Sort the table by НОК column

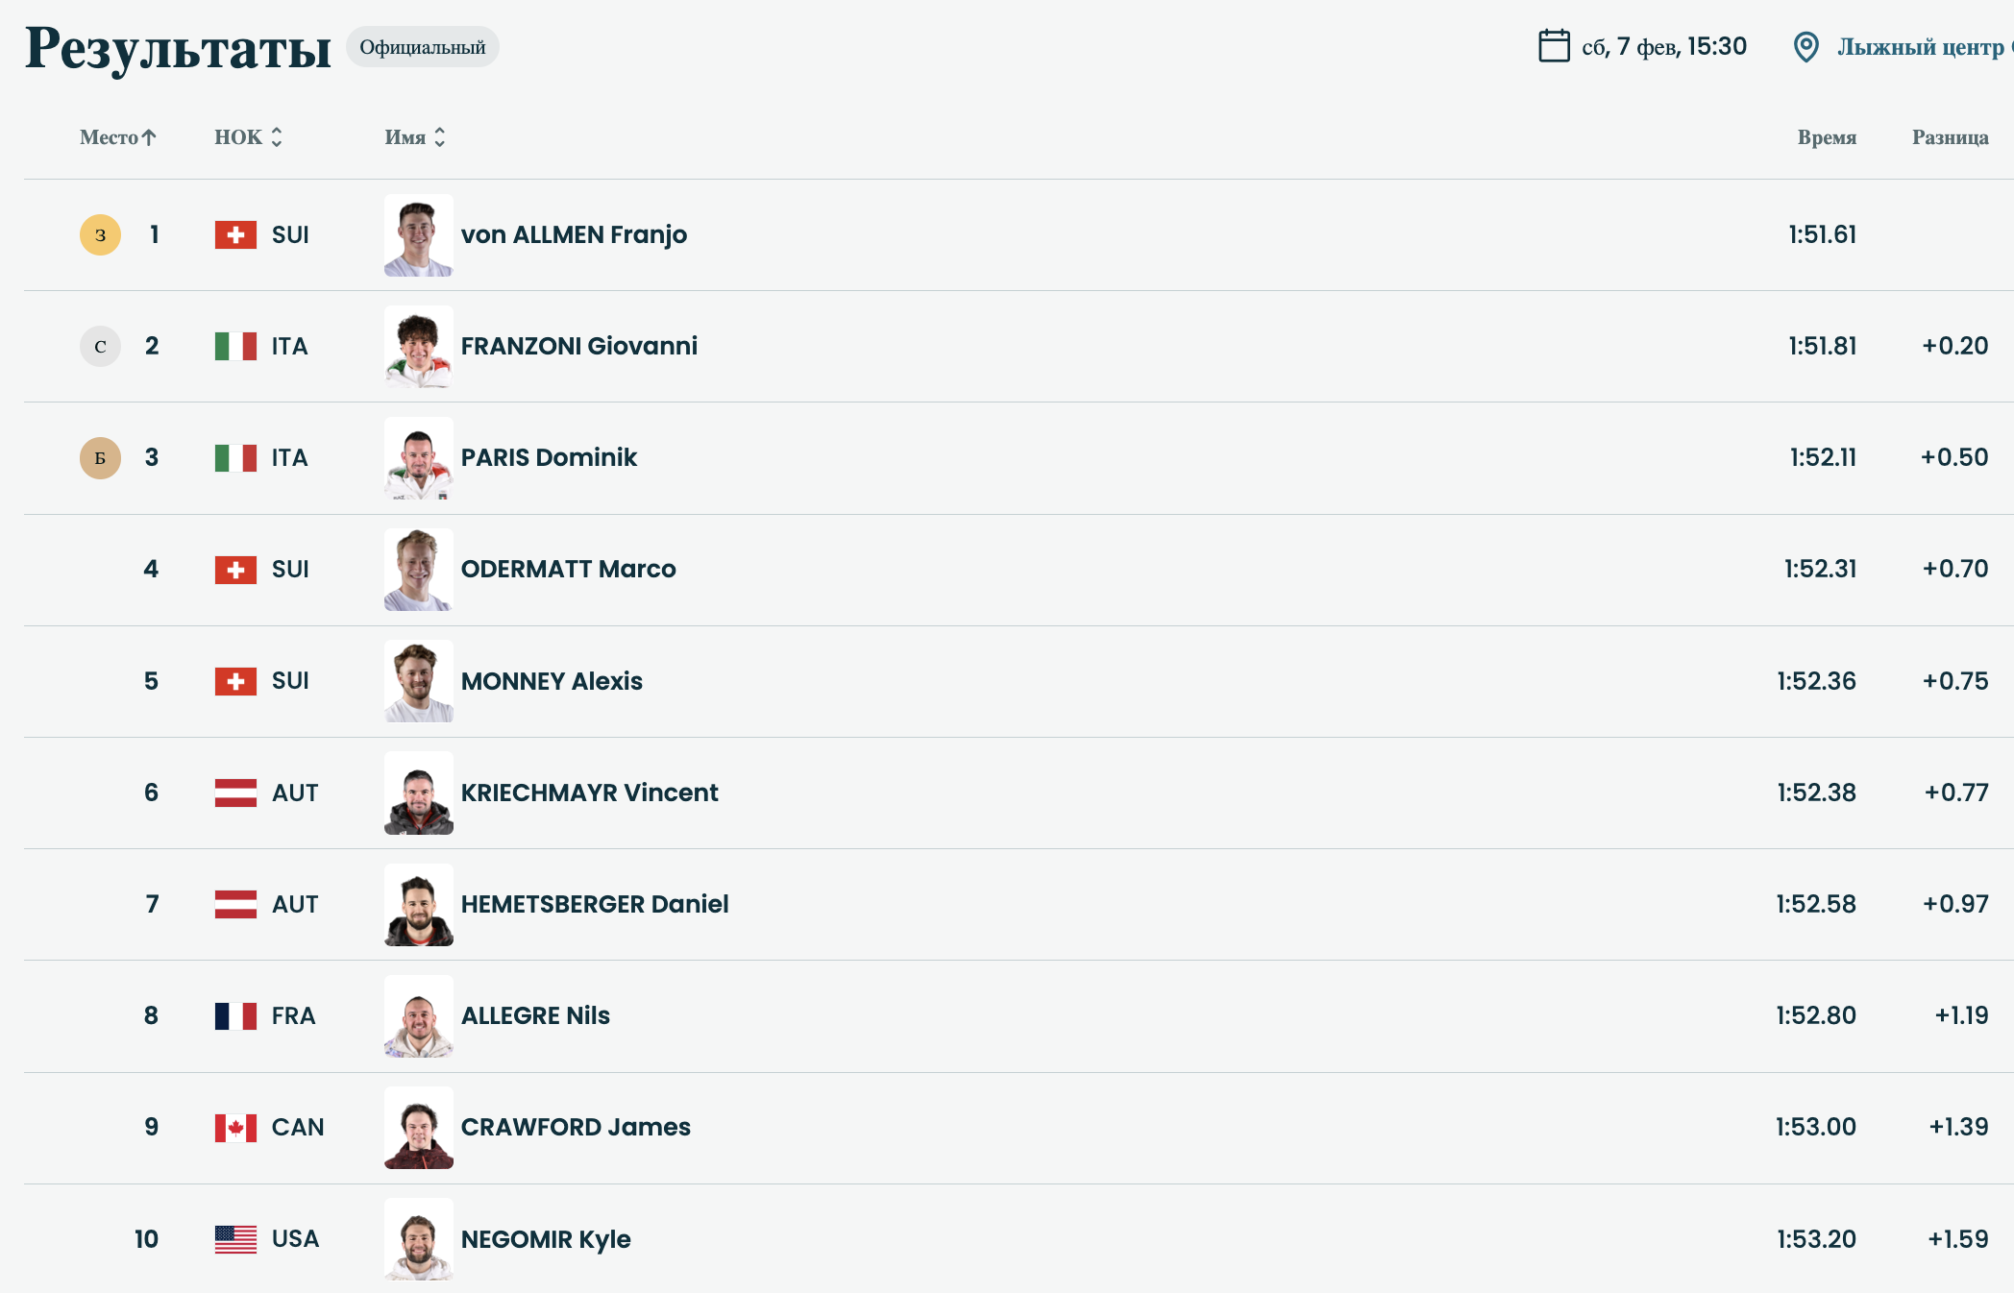248,137
